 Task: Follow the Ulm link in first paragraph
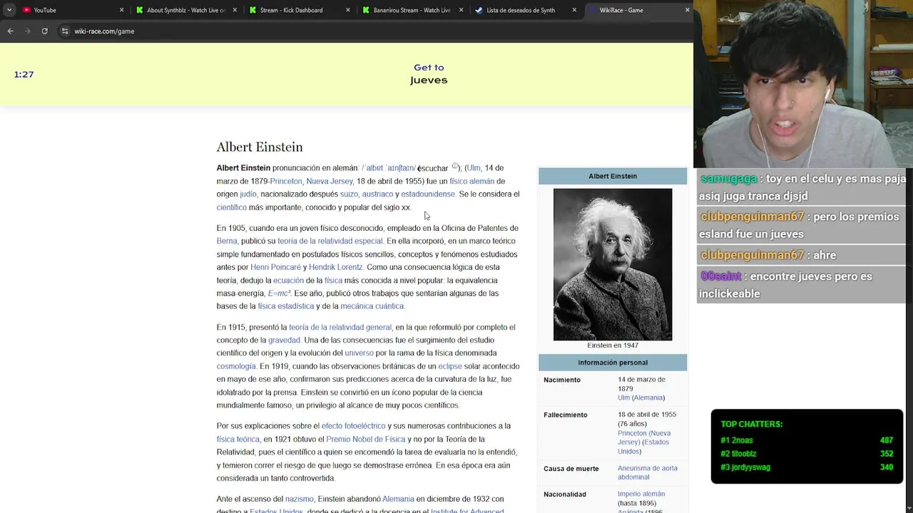pos(474,168)
